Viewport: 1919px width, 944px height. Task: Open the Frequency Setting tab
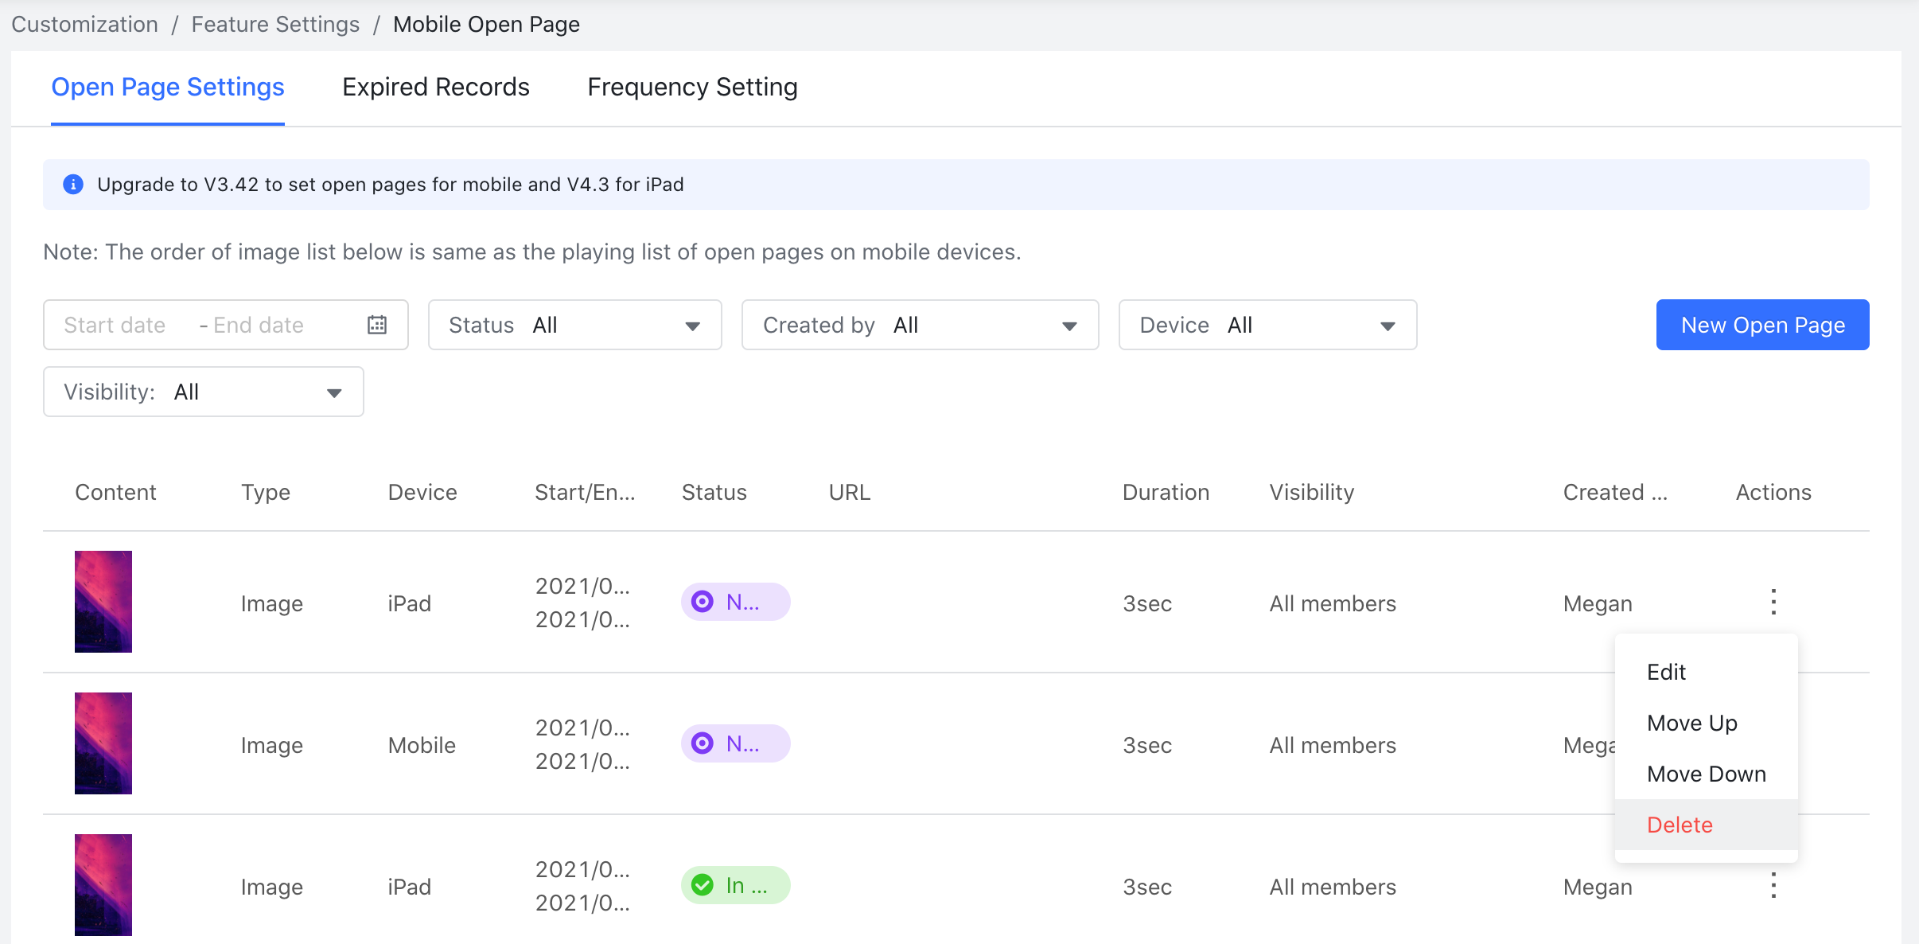[x=691, y=87]
